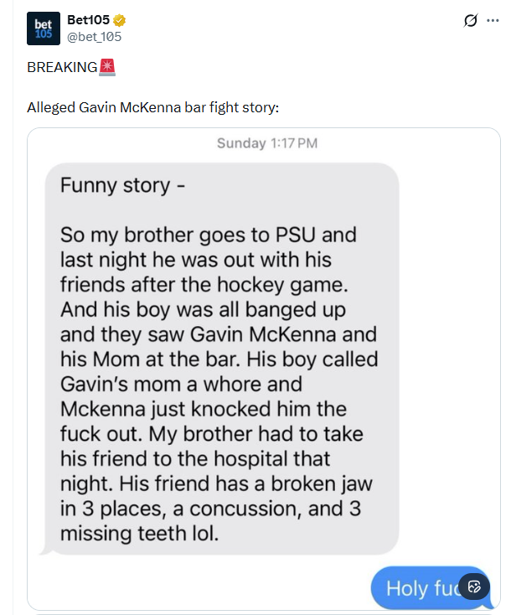Click the 'night. His friend has a broken jaw' line

tap(216, 483)
